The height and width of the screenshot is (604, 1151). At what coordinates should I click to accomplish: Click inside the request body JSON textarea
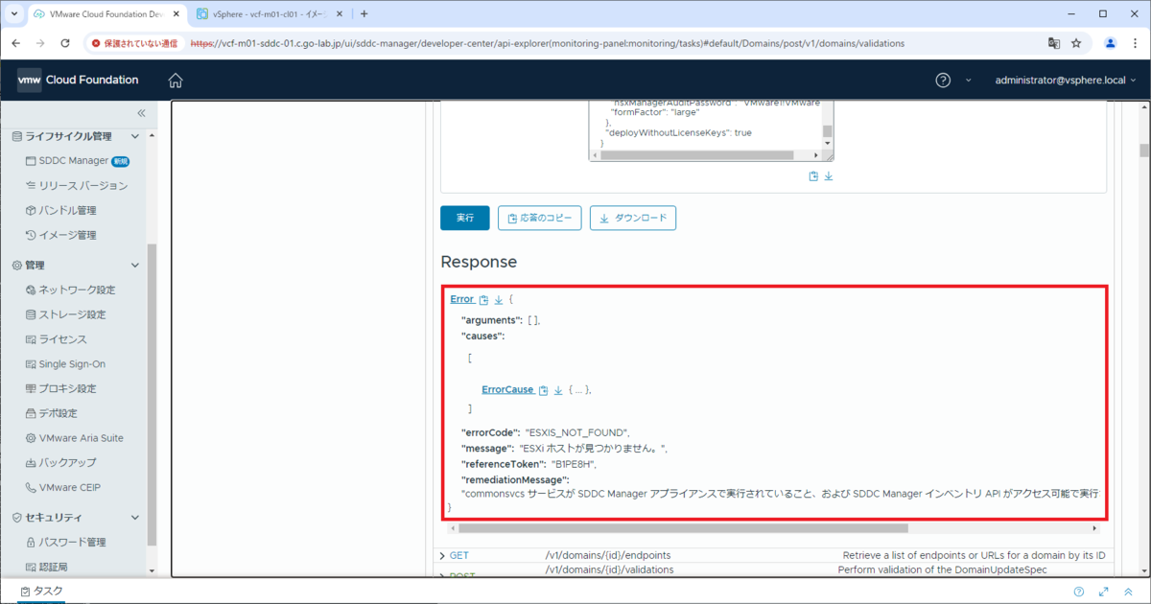[705, 125]
